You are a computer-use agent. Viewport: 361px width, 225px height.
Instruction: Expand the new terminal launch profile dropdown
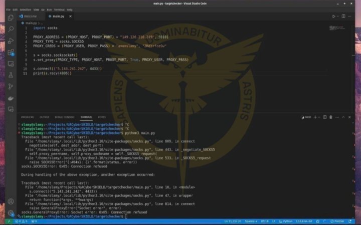pyautogui.click(x=319, y=117)
